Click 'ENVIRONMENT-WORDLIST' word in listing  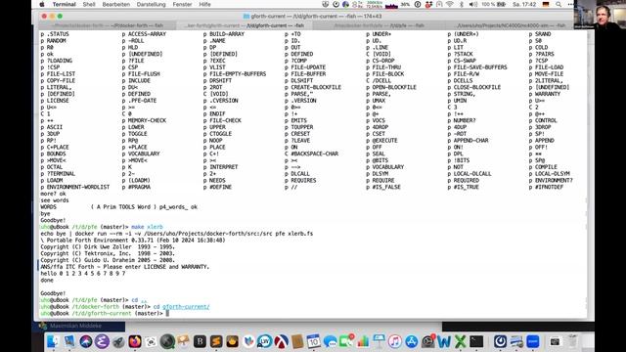(78, 187)
